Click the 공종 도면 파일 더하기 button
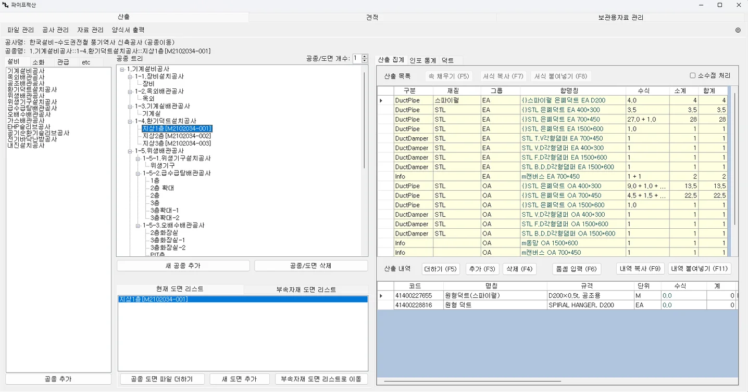The height and width of the screenshot is (392, 748). (162, 379)
